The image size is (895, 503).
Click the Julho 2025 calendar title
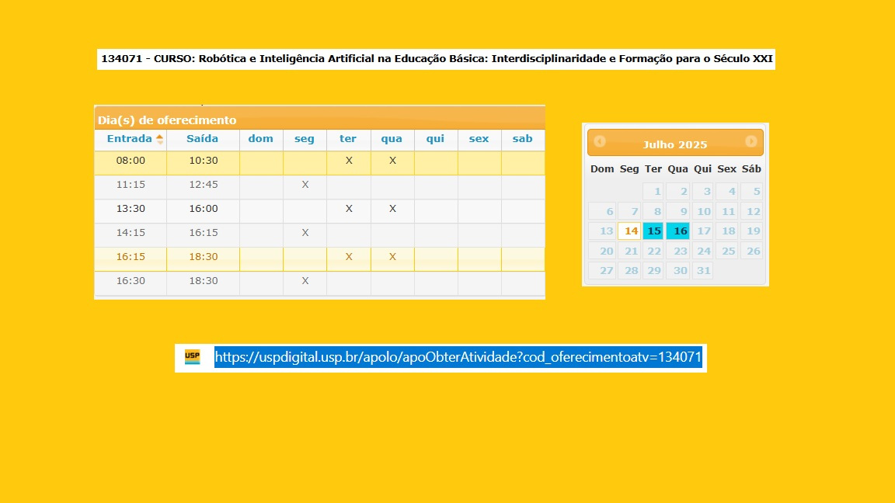pos(674,144)
